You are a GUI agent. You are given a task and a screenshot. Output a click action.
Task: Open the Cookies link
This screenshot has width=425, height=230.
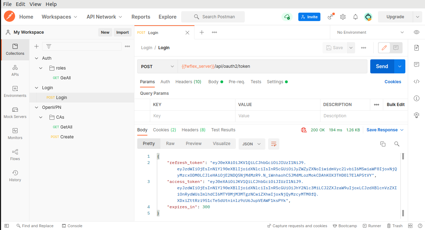[393, 82]
